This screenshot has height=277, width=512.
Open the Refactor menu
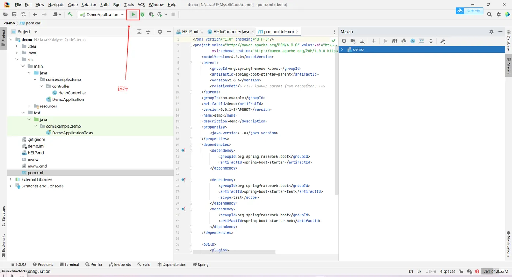pyautogui.click(x=89, y=5)
